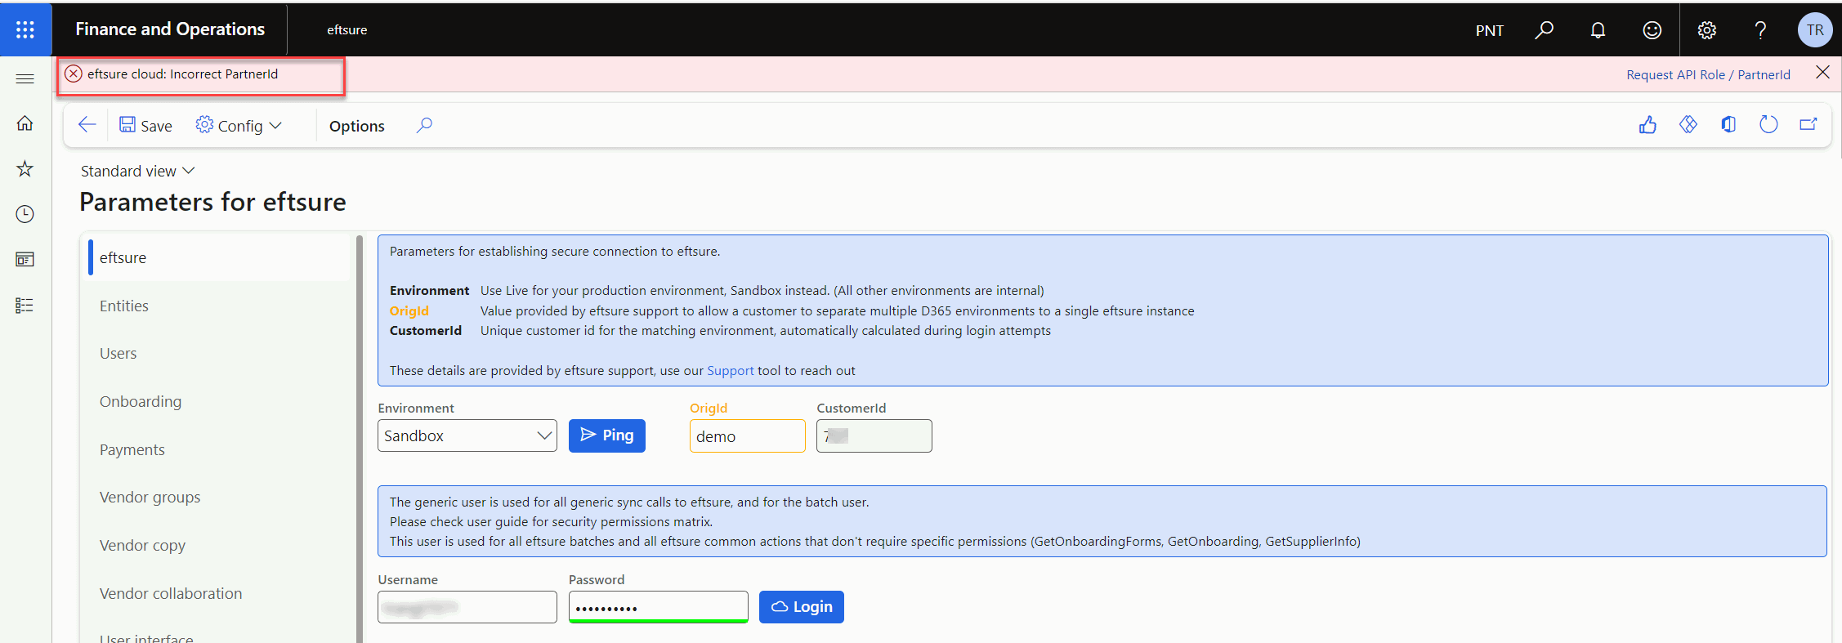The width and height of the screenshot is (1842, 643).
Task: Click the Username input field
Action: point(467,607)
